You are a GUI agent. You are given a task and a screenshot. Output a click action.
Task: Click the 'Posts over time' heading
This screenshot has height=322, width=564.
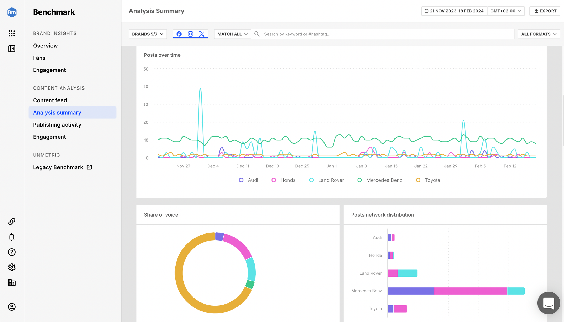pyautogui.click(x=162, y=55)
